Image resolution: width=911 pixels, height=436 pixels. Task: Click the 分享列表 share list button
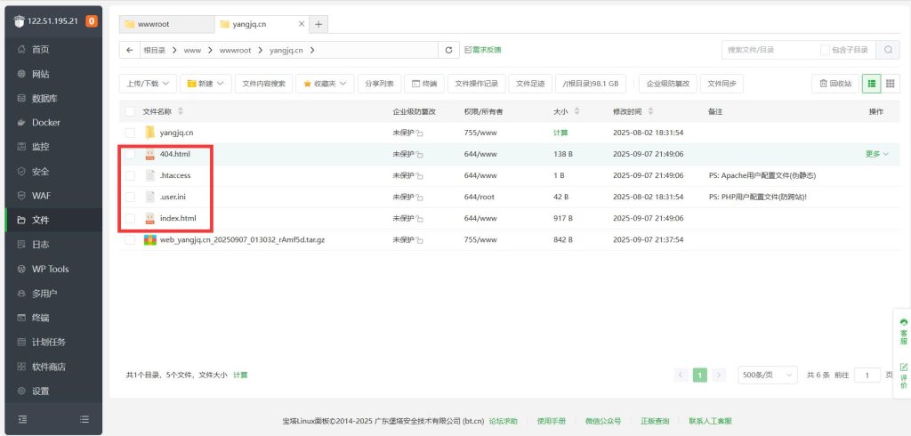coord(379,84)
